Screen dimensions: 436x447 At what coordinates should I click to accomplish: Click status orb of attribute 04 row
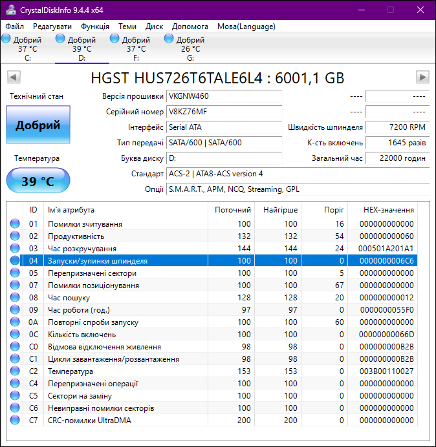[x=15, y=260]
